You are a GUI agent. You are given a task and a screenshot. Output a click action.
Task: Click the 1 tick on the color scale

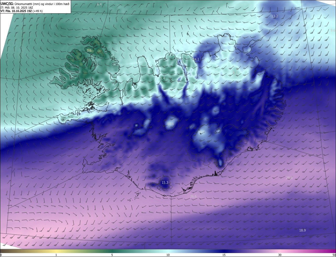point(56,255)
